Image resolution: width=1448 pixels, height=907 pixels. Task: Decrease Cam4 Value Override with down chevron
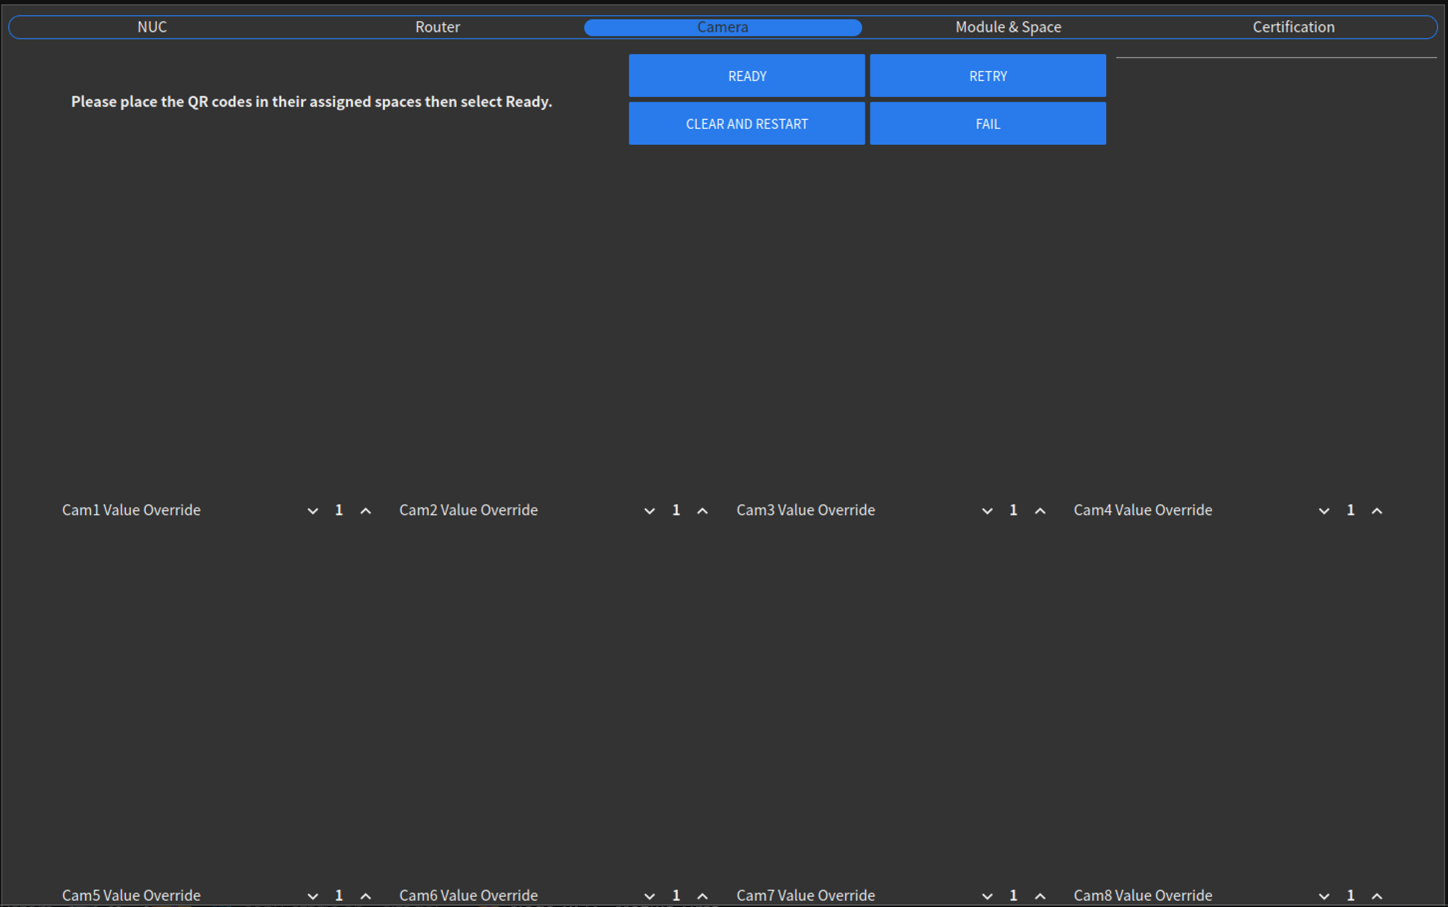point(1324,511)
